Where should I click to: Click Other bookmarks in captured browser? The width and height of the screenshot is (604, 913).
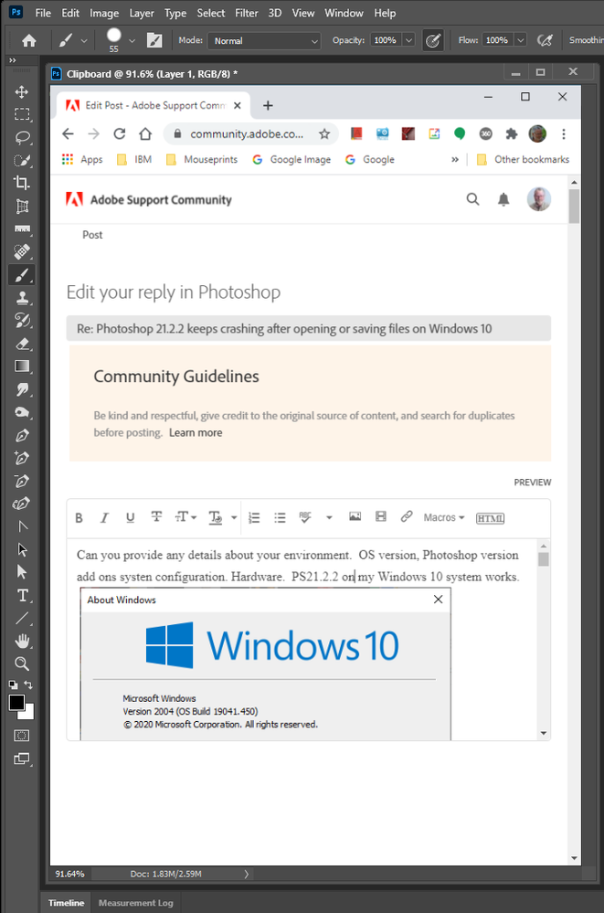pyautogui.click(x=523, y=160)
